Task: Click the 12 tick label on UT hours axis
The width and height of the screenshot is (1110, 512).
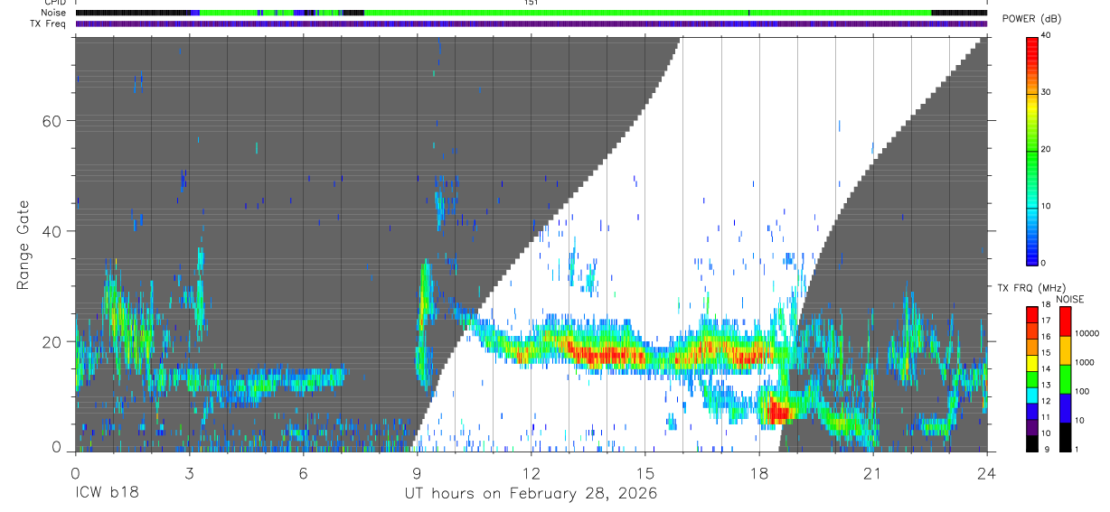Action: tap(531, 472)
